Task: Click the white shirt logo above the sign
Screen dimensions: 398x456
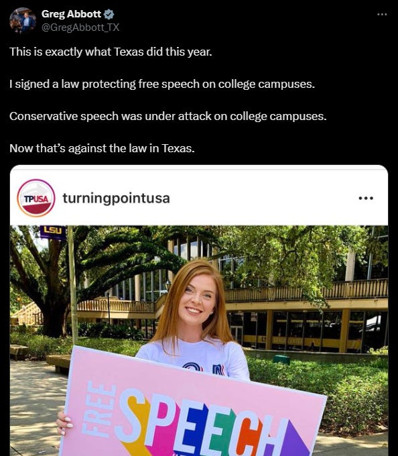Action: [x=204, y=368]
